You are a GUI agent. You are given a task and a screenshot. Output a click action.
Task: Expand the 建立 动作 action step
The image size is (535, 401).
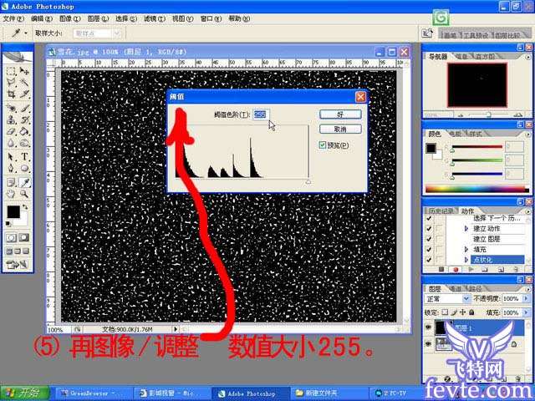pos(466,227)
